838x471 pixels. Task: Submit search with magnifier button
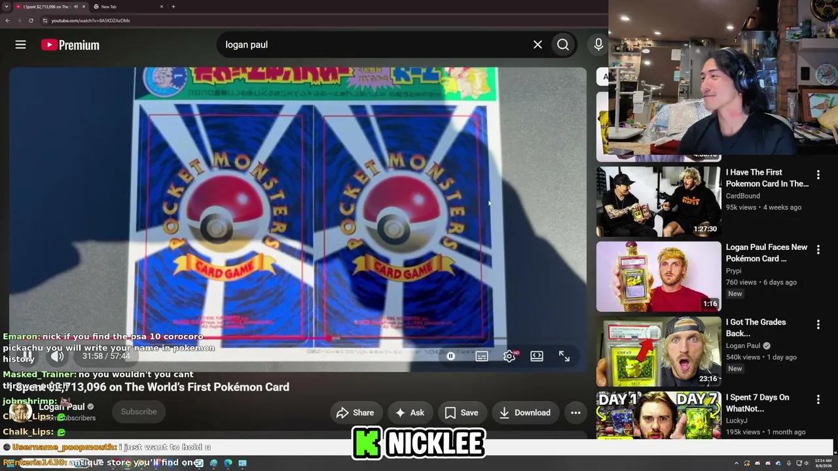pos(563,44)
